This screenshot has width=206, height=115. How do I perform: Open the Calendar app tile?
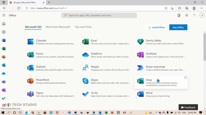[x=51, y=42]
